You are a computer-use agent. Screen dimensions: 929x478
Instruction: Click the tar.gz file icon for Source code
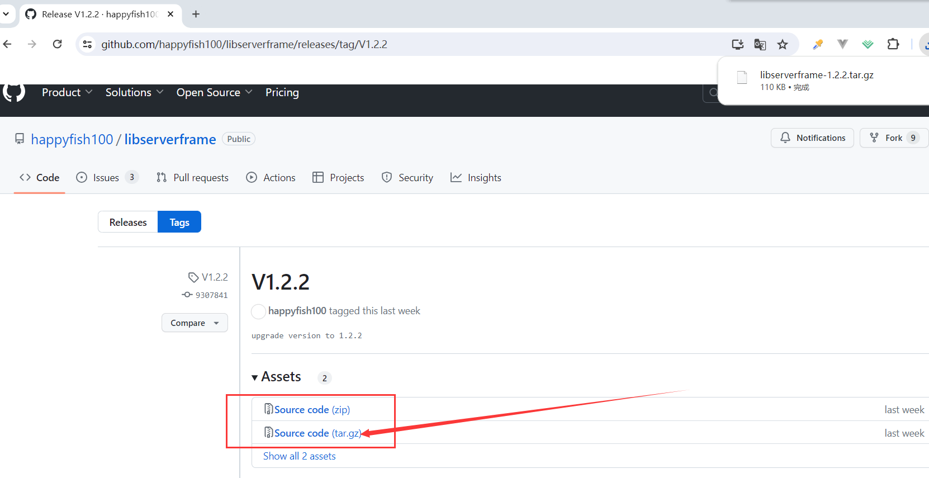269,433
